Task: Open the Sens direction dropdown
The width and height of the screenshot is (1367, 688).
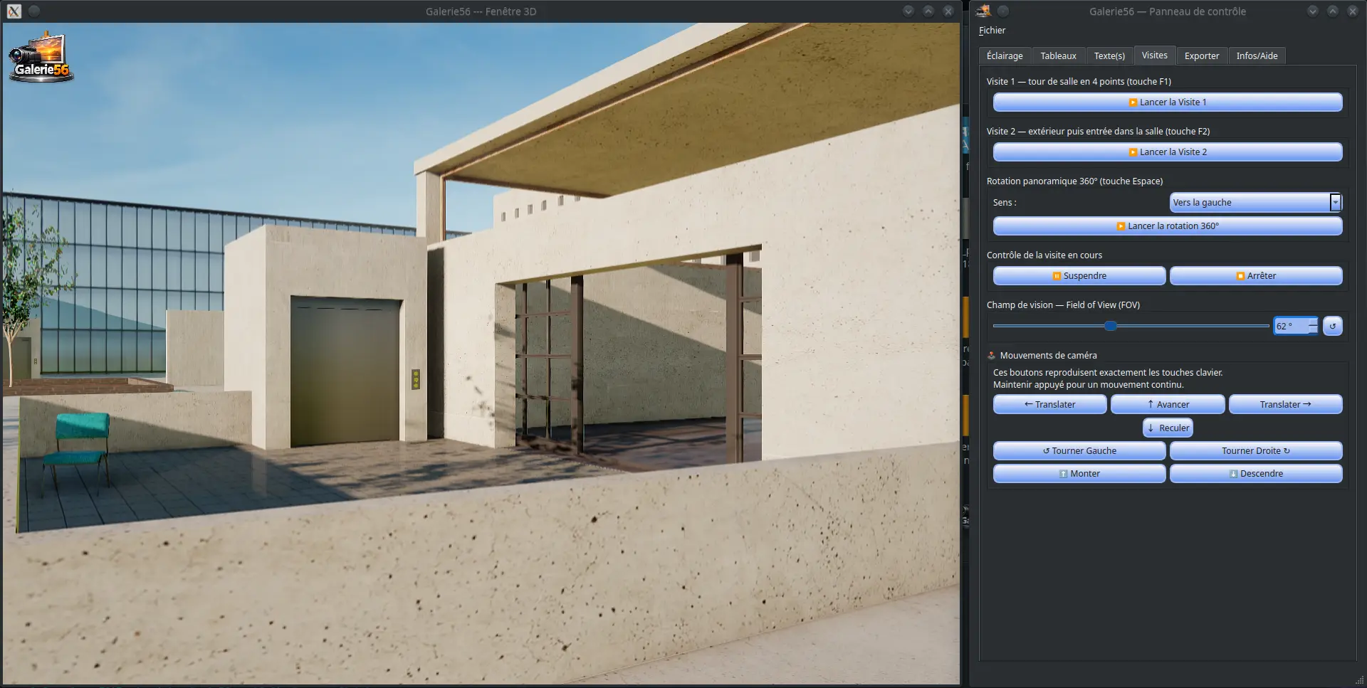Action: coord(1256,203)
